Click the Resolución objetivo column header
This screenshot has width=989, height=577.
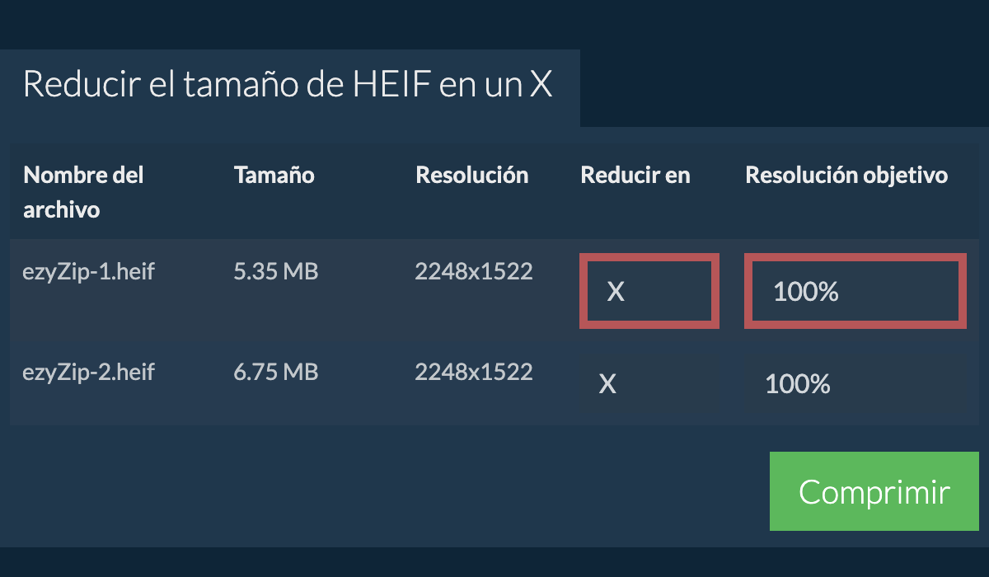pos(846,175)
